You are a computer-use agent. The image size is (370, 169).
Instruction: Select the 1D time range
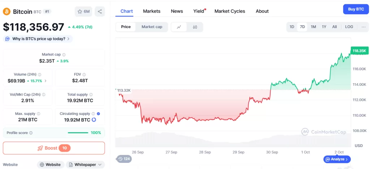tap(292, 27)
